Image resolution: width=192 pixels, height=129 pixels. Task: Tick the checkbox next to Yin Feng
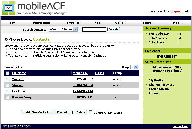(7, 79)
